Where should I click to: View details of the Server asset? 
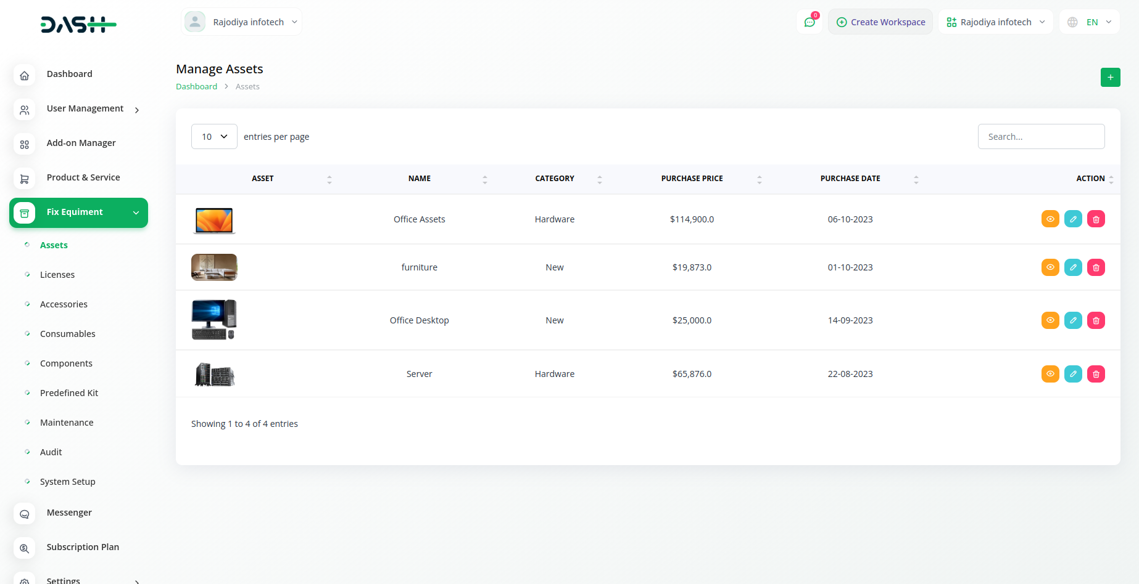tap(1050, 374)
